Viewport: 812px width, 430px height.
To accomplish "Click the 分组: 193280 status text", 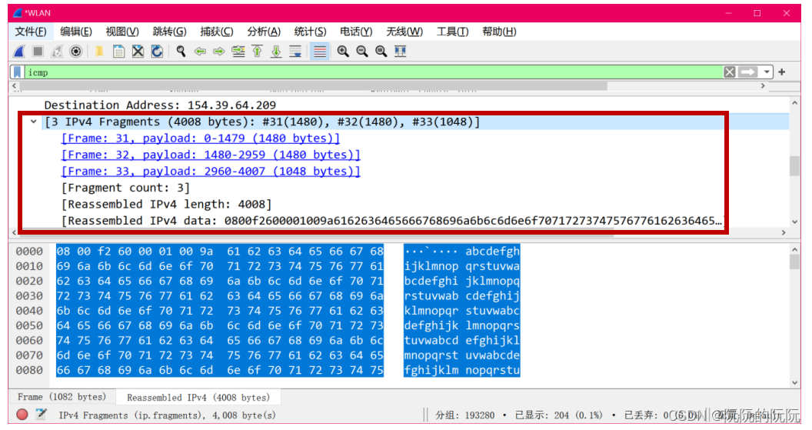I will [464, 415].
